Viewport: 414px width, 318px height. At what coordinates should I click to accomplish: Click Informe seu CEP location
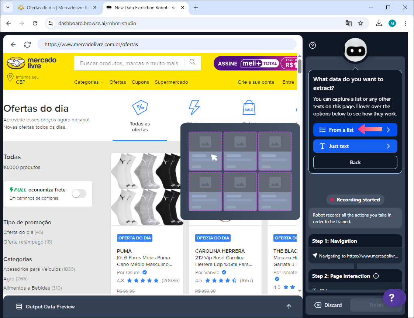pos(23,79)
